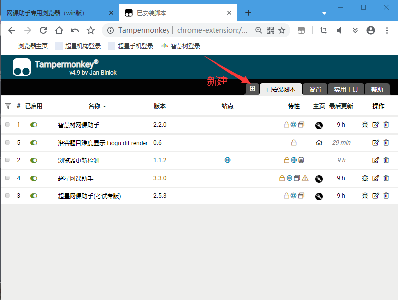Select checkbox of 浏览器更新检测 row
The width and height of the screenshot is (398, 300).
pos(7,160)
